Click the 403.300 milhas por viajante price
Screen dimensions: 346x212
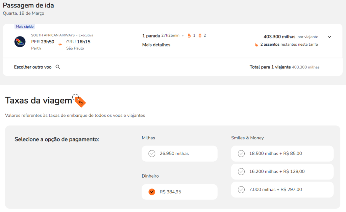pos(279,37)
